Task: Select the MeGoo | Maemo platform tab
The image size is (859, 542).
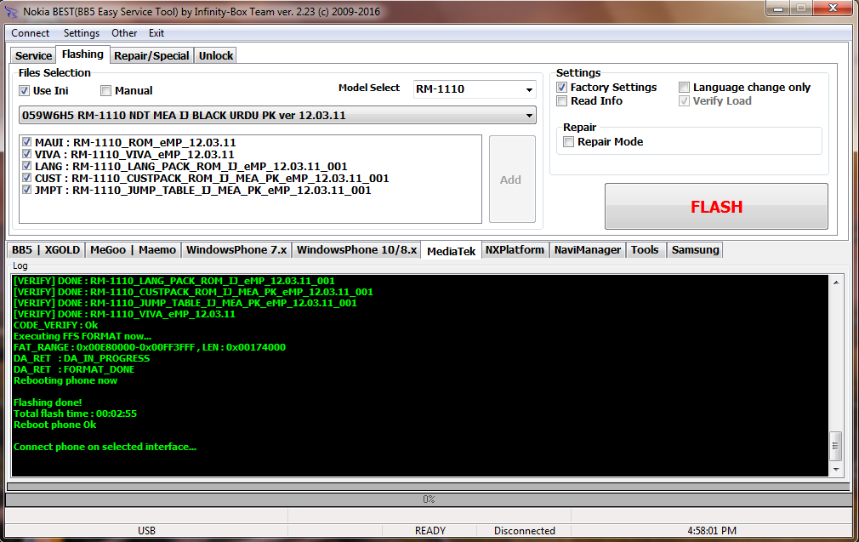Action: click(134, 250)
